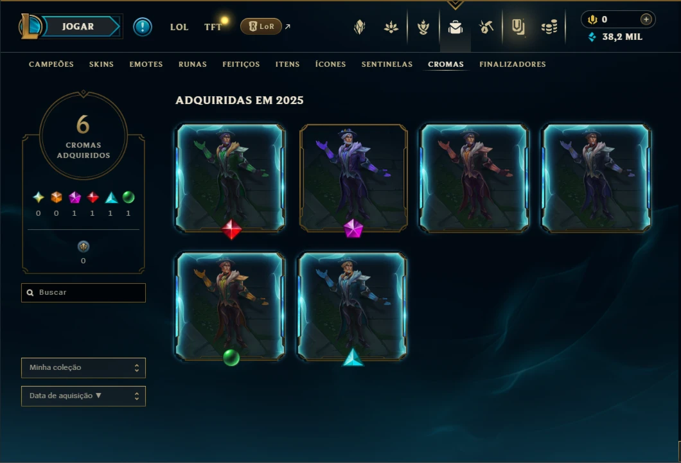Select the TFT menu item

(x=213, y=27)
